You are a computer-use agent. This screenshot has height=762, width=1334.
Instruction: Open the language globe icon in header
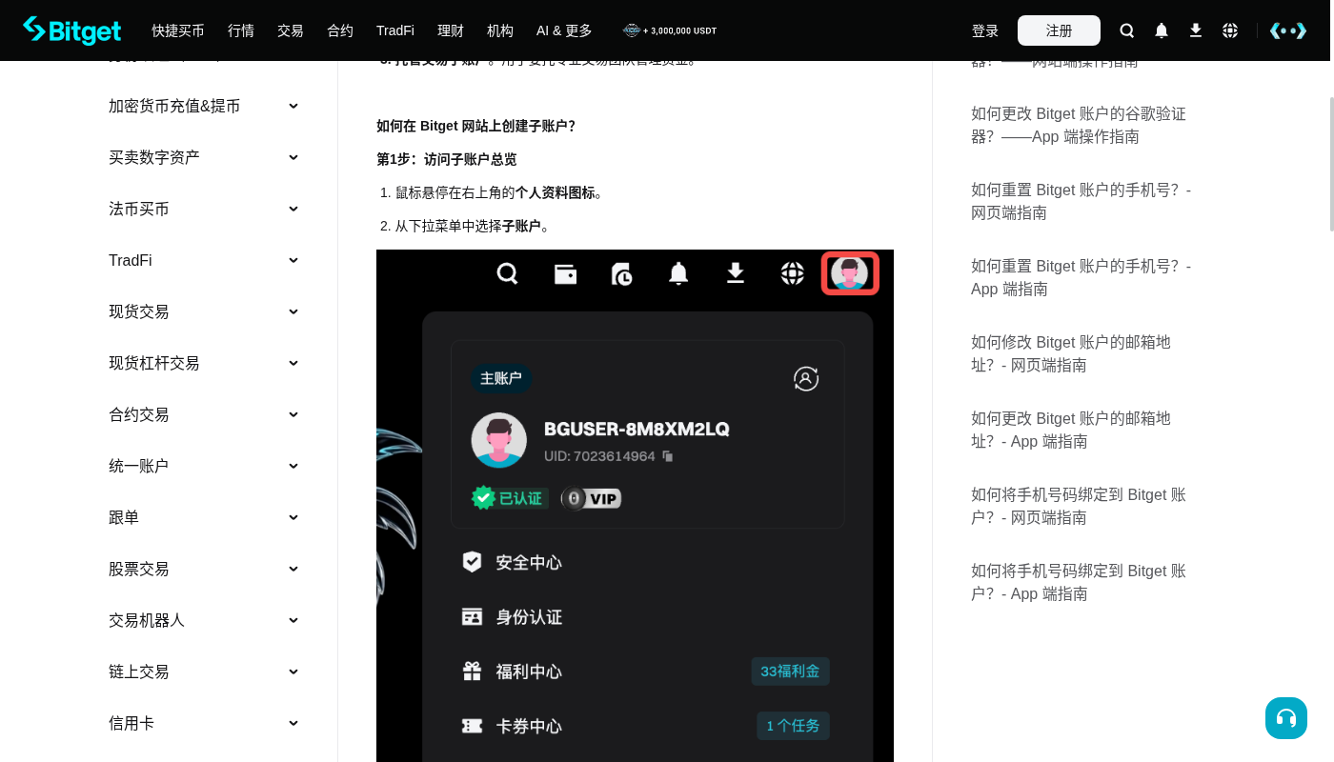tap(1230, 30)
